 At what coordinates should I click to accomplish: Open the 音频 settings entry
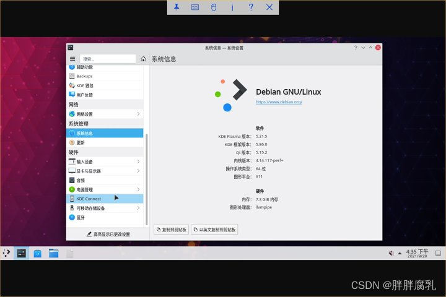point(105,180)
